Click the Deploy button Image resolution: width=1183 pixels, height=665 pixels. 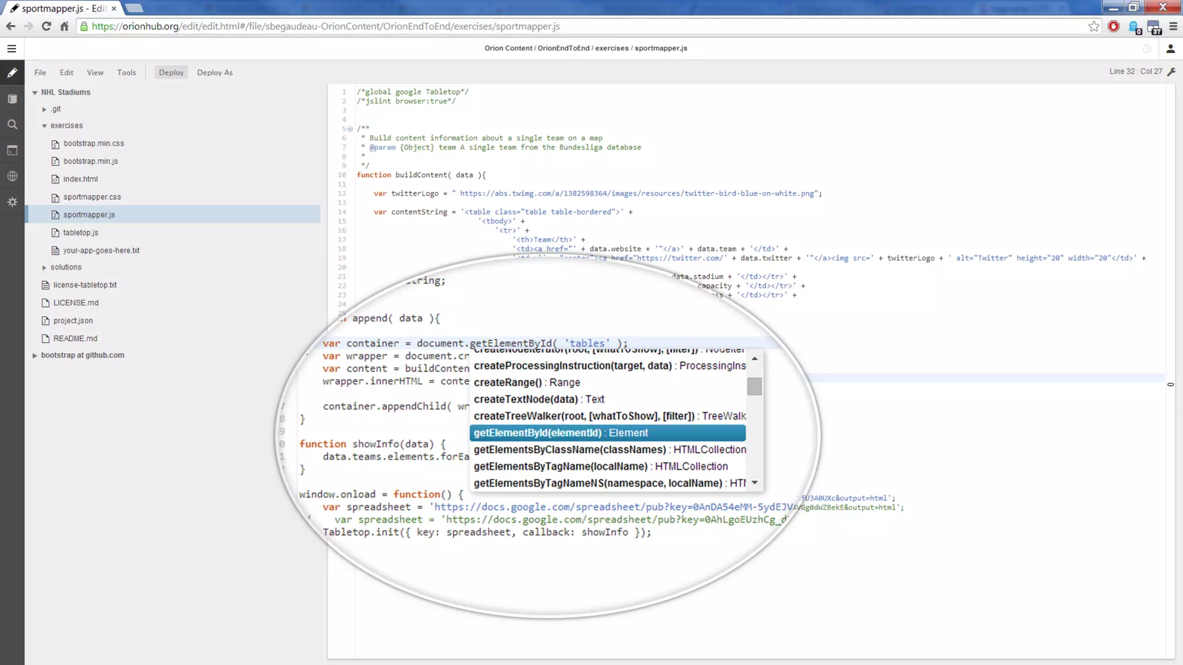click(171, 73)
